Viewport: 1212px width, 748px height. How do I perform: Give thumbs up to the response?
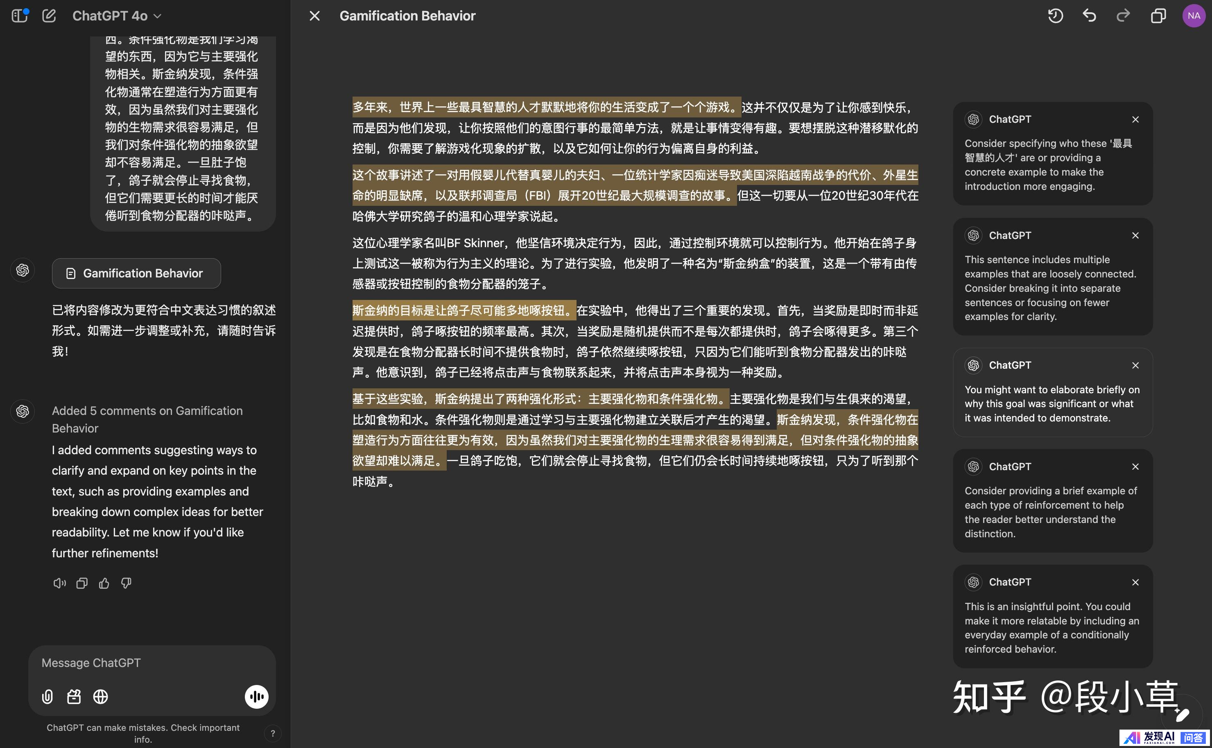(104, 583)
